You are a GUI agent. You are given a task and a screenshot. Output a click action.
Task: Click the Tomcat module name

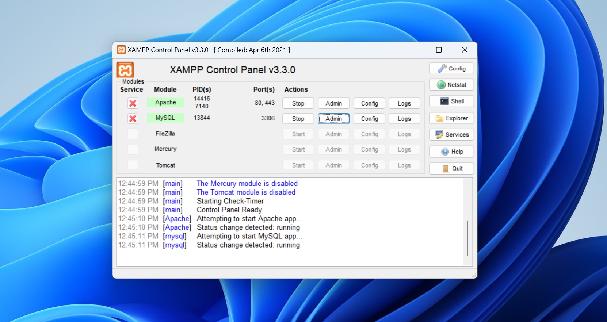165,165
